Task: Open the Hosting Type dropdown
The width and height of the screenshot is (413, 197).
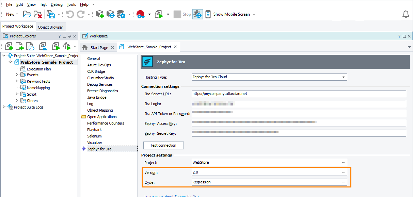Action: click(x=343, y=77)
